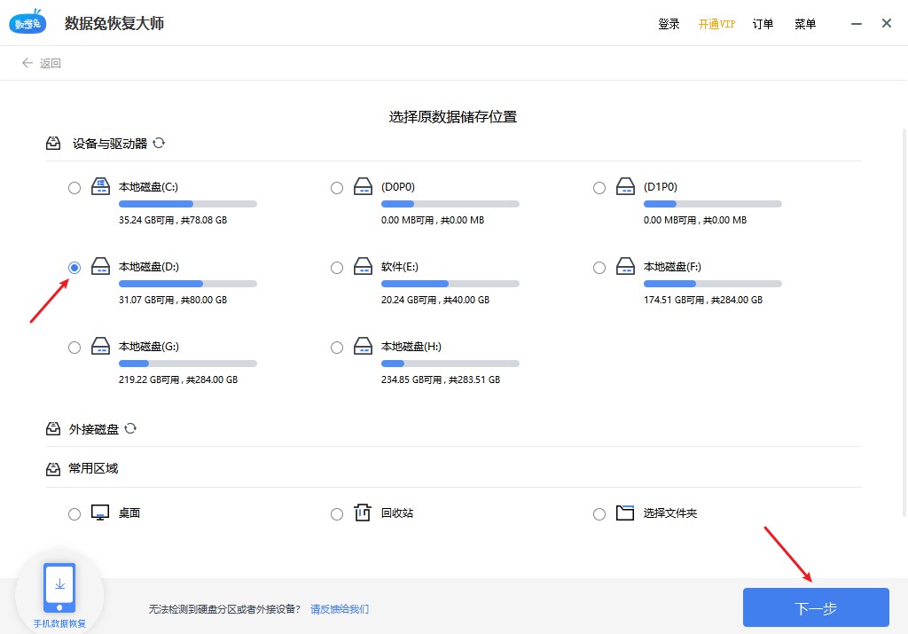Click the drive icon beside 软件(E:)
This screenshot has width=908, height=634.
point(363,267)
